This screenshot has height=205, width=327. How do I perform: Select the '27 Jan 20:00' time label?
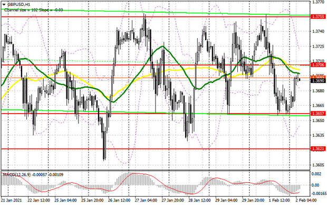point(172,200)
